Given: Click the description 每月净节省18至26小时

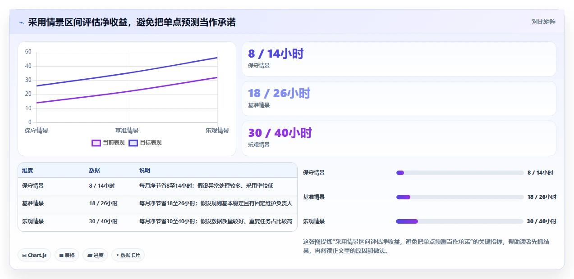Looking at the screenshot, I should pos(216,203).
